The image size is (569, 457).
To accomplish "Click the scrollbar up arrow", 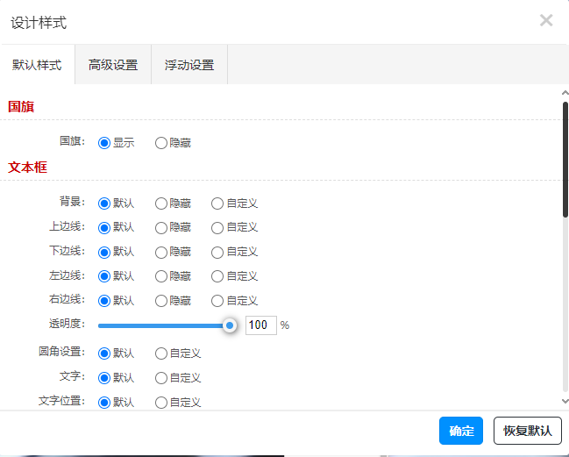I will coord(565,93).
